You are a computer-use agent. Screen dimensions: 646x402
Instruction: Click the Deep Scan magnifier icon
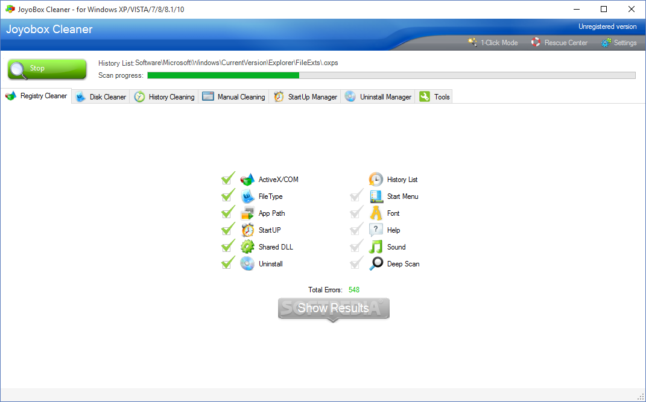click(x=376, y=264)
